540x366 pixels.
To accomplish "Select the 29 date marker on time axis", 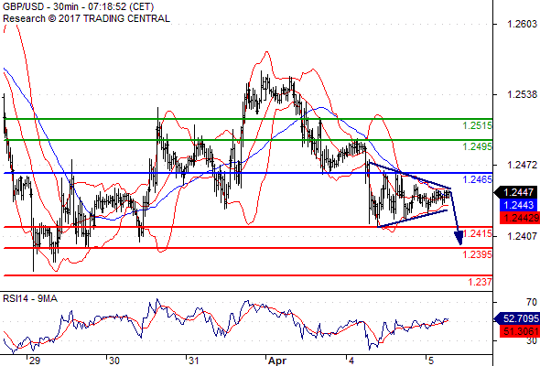I will [35, 361].
